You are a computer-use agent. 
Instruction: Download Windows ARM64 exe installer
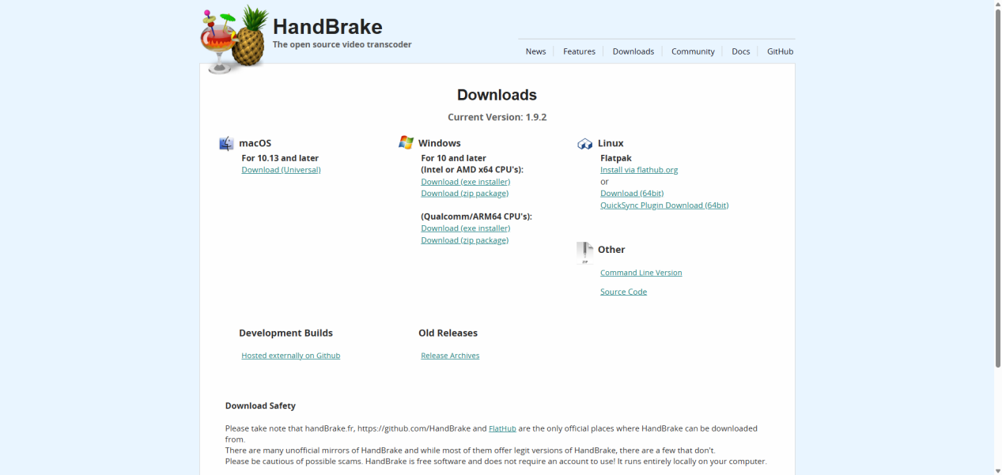tap(465, 228)
